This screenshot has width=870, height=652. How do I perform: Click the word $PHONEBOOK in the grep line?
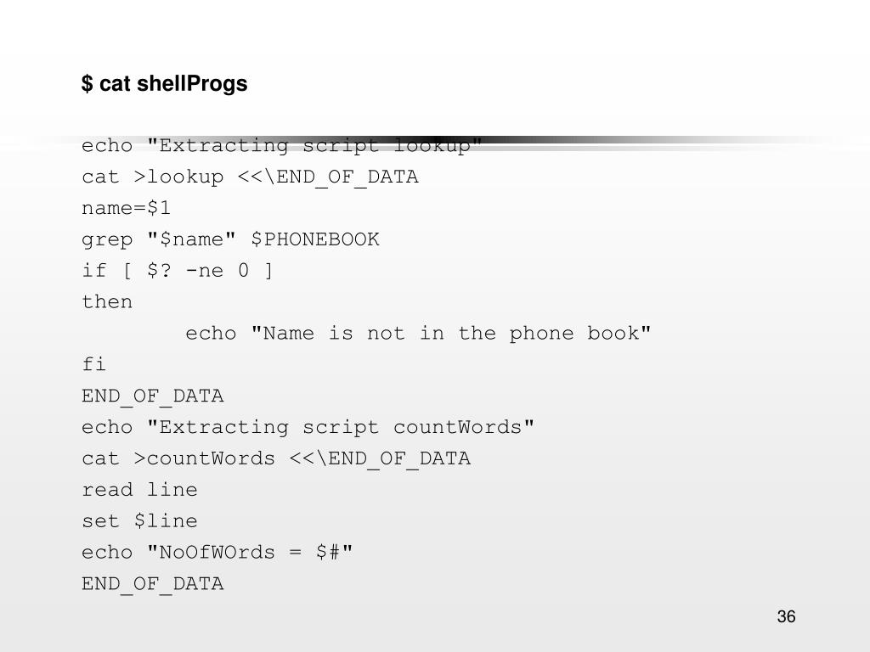(x=315, y=239)
